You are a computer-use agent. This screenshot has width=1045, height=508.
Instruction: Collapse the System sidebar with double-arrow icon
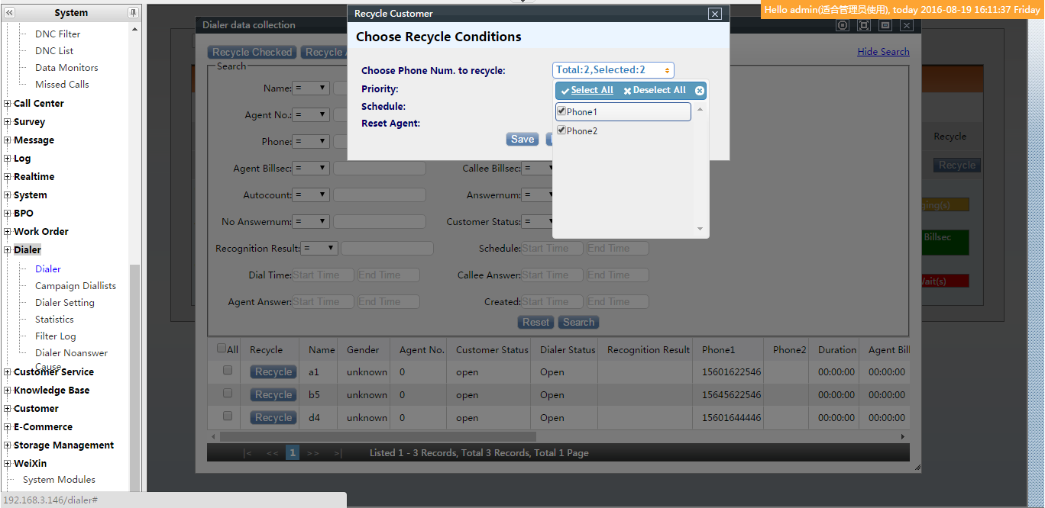click(x=10, y=13)
